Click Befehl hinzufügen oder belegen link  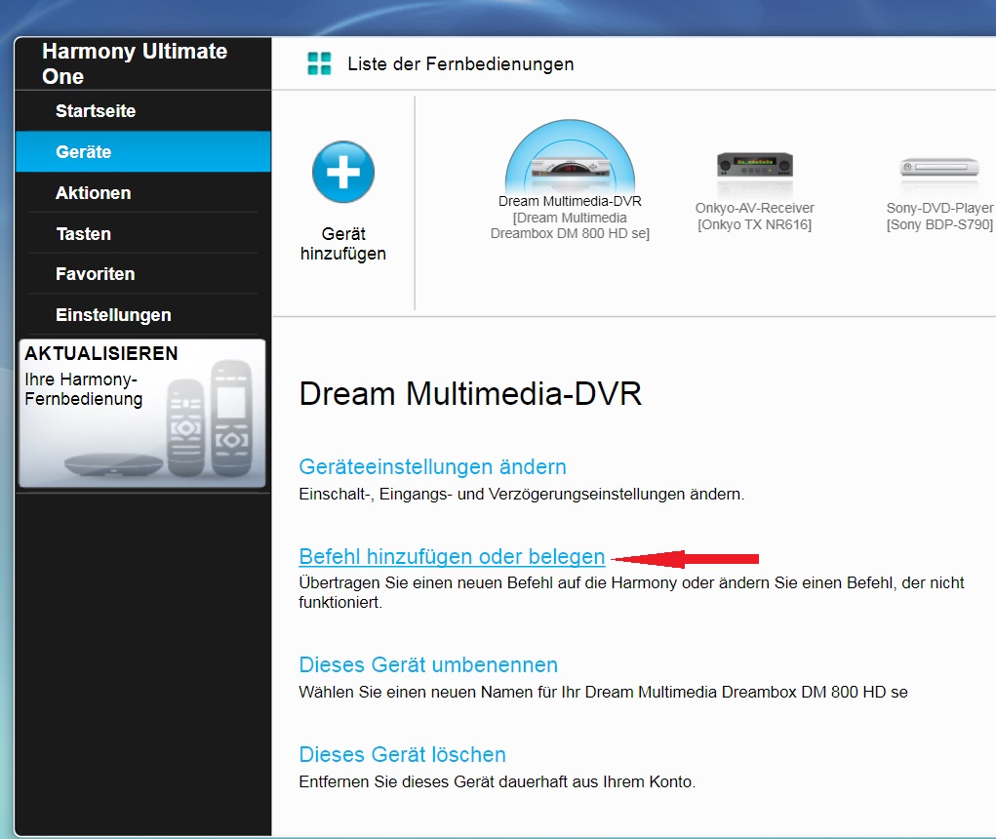click(452, 557)
